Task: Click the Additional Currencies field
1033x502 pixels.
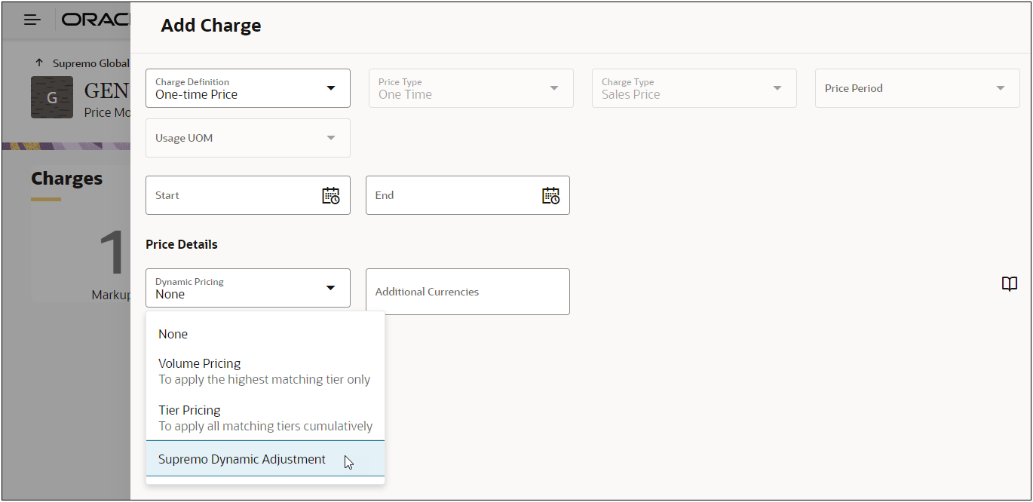Action: tap(467, 292)
